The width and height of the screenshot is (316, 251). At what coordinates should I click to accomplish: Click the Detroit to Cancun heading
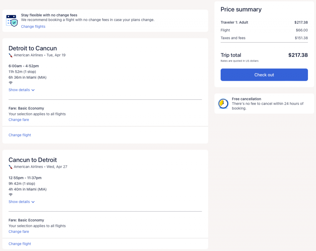(x=33, y=48)
